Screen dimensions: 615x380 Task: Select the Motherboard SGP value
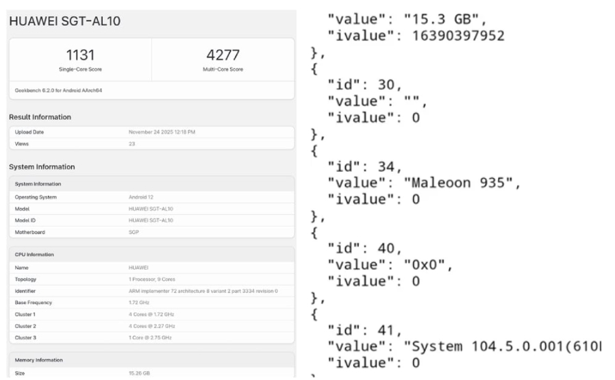[134, 231]
